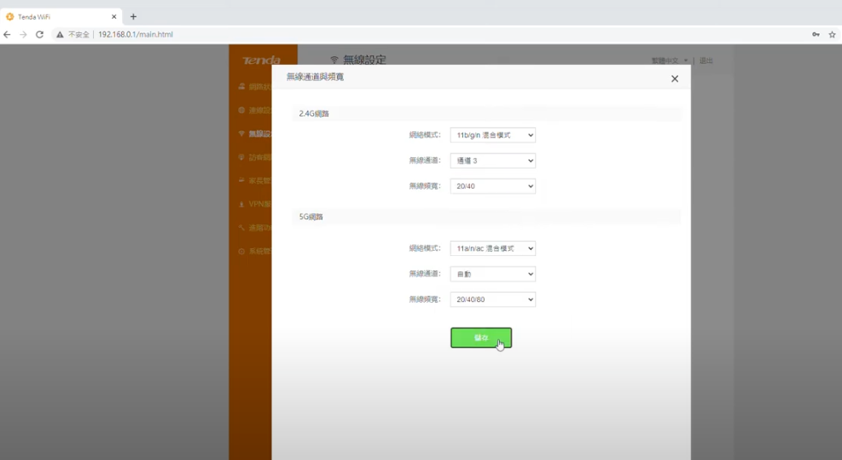Open the 繁體中文 language dropdown

pyautogui.click(x=669, y=61)
